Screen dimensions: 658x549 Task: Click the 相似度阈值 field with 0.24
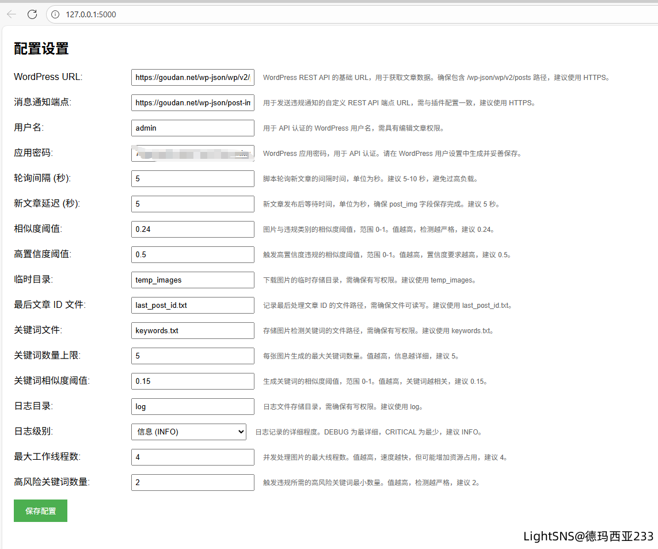tap(193, 229)
